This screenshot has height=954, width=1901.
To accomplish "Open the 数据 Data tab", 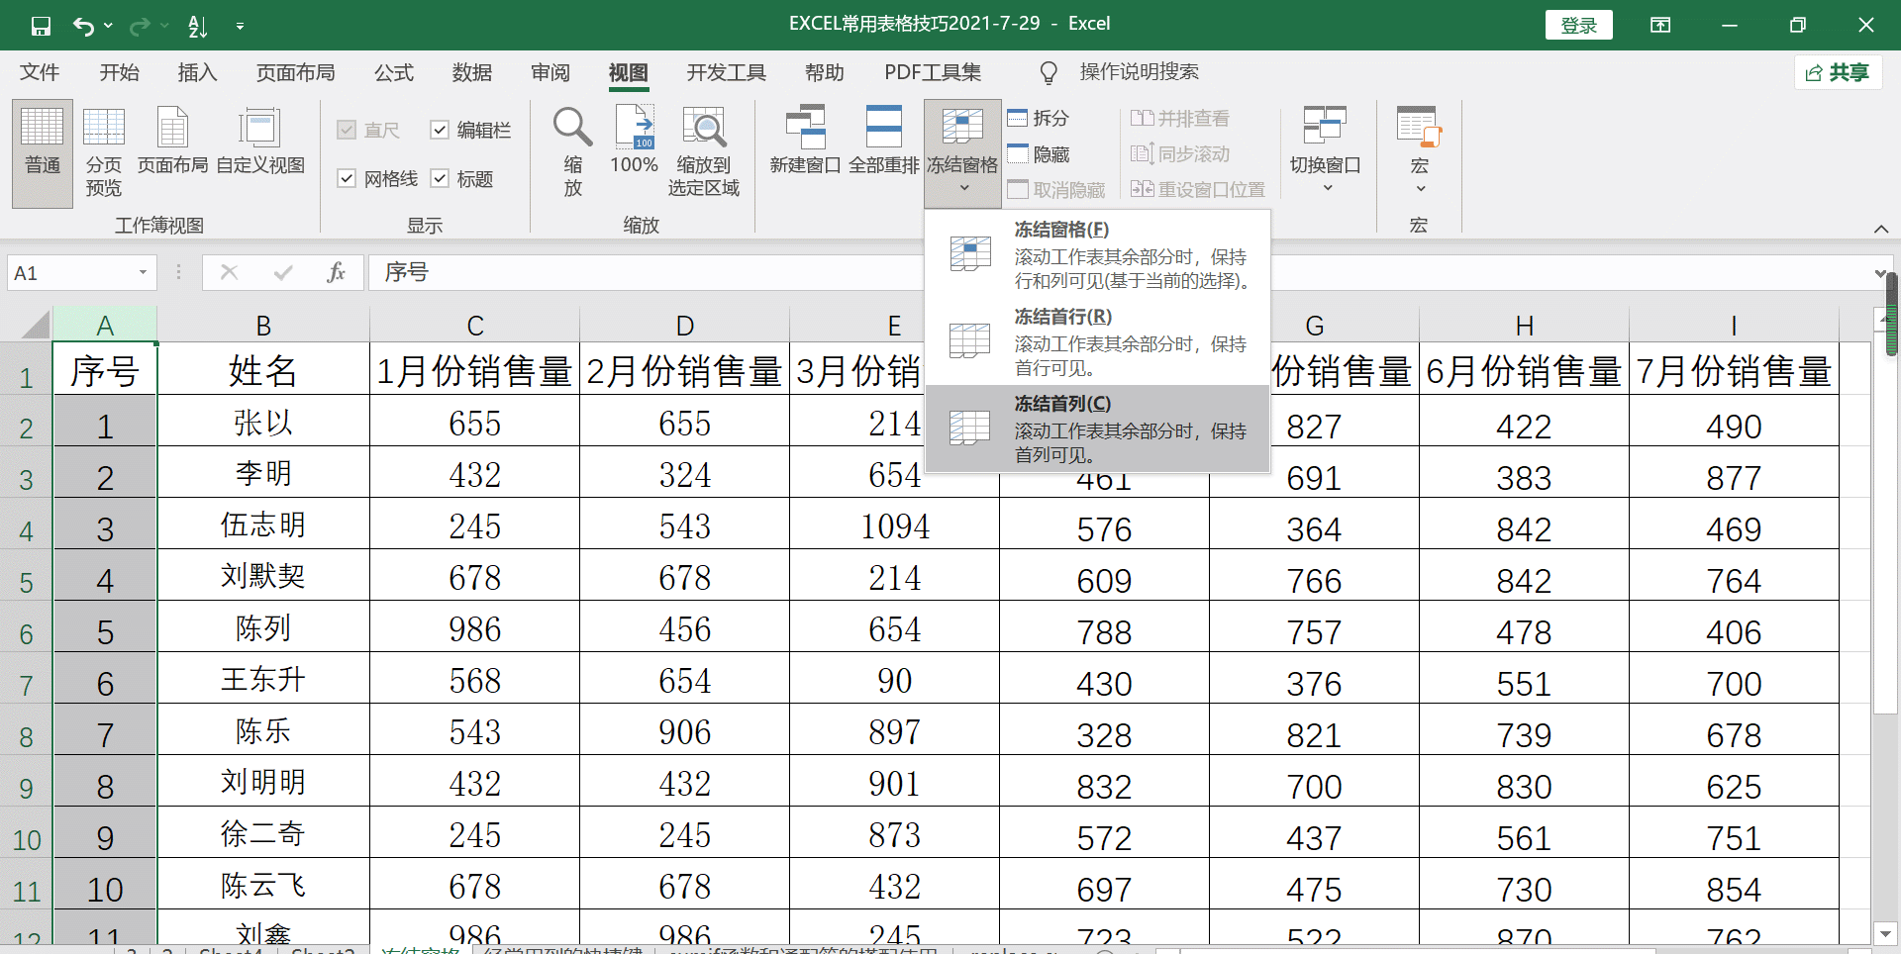I will click(471, 72).
